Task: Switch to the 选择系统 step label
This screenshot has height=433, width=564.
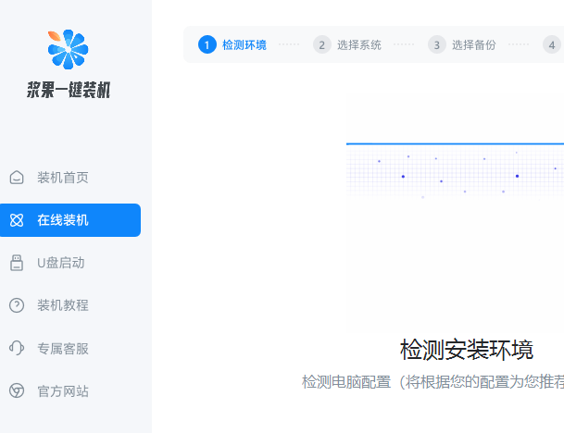Action: click(359, 44)
